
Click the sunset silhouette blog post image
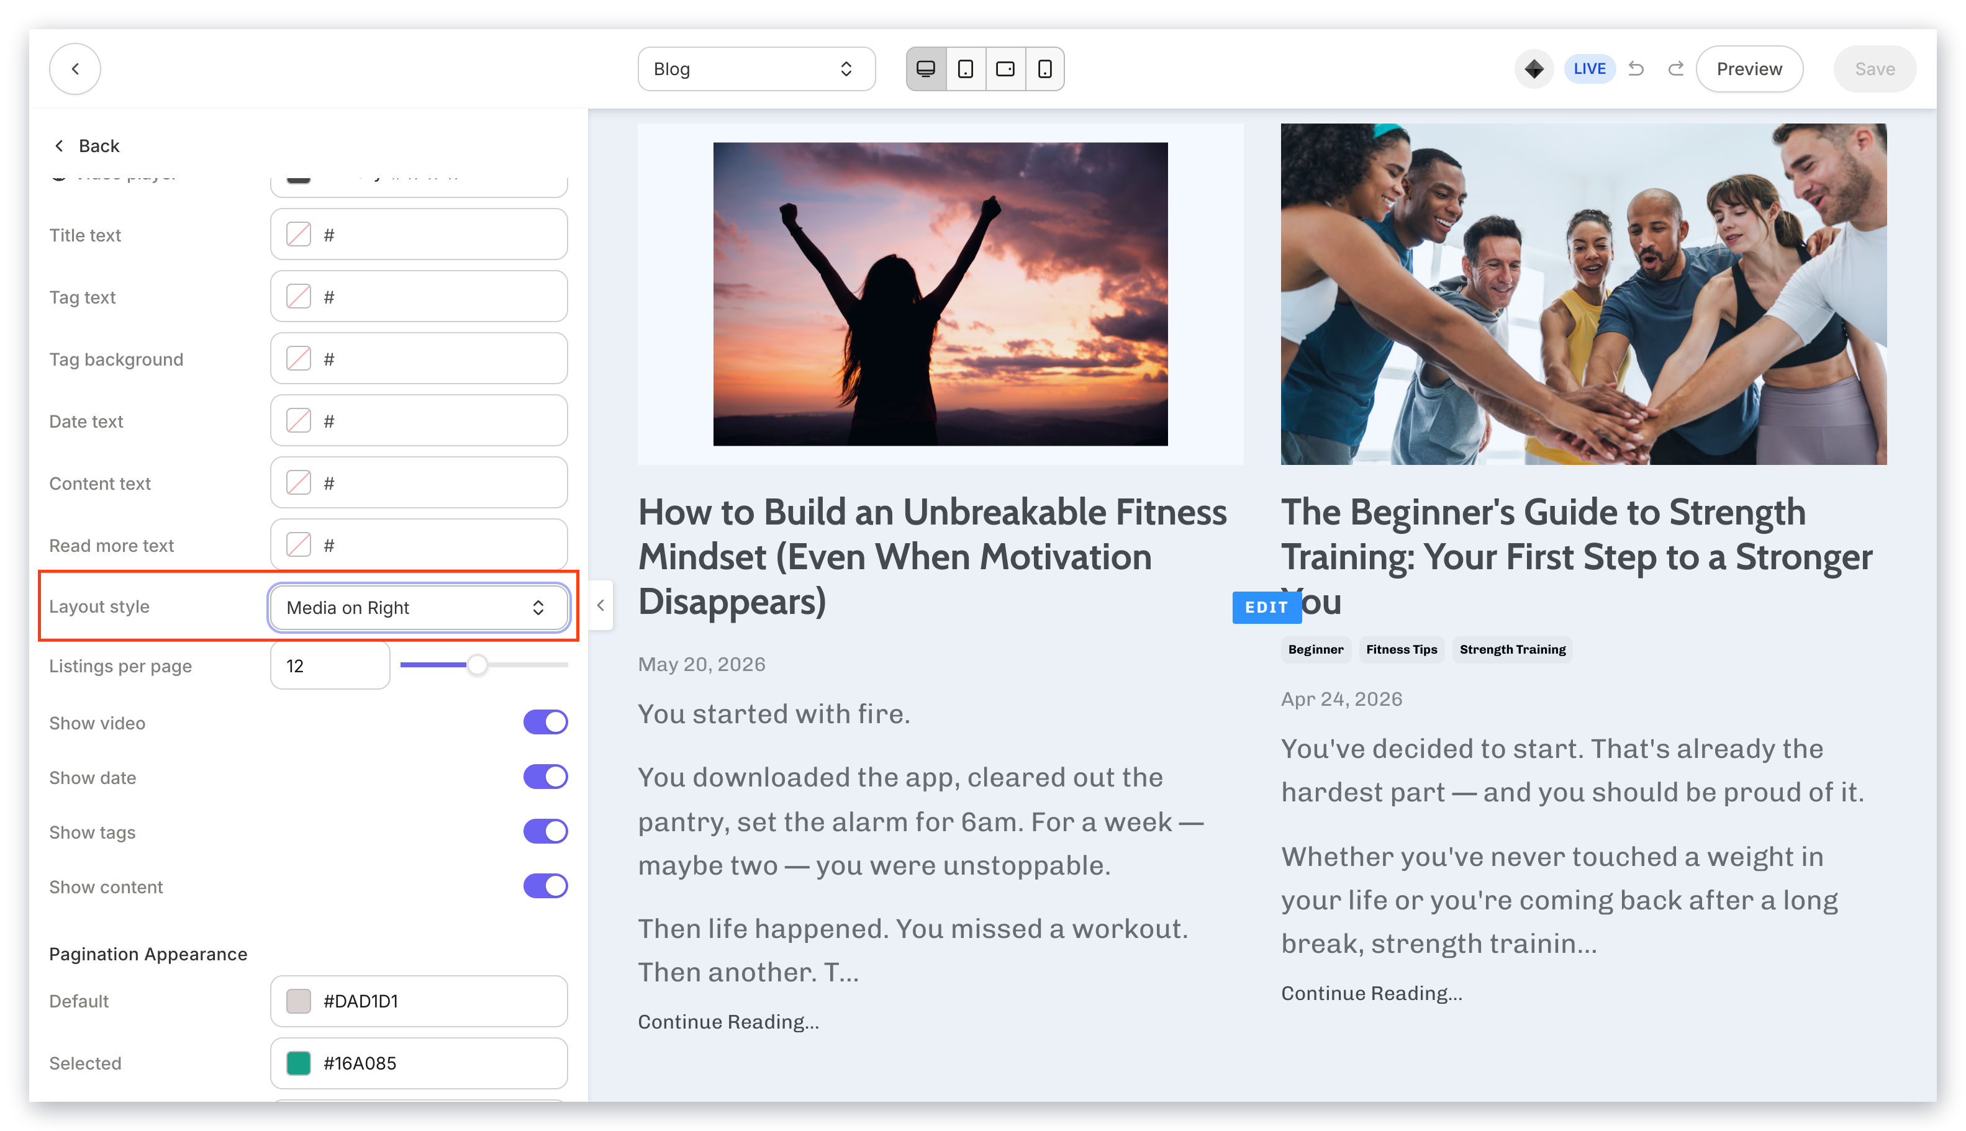click(940, 294)
